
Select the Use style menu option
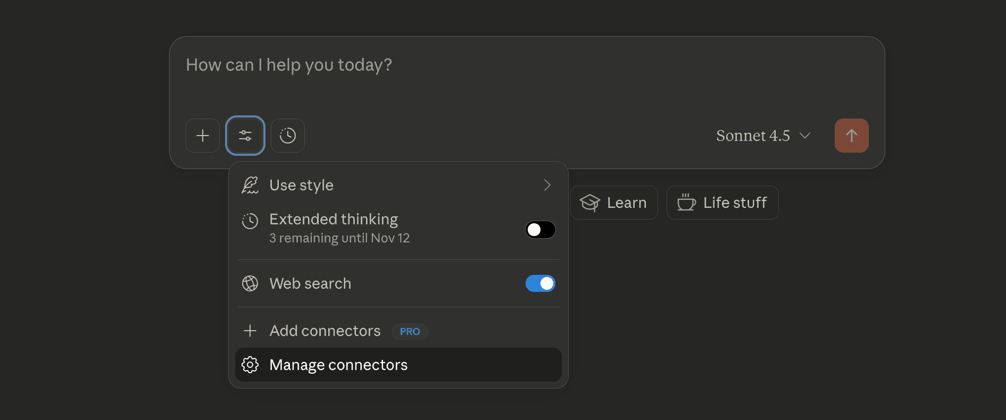click(x=302, y=185)
